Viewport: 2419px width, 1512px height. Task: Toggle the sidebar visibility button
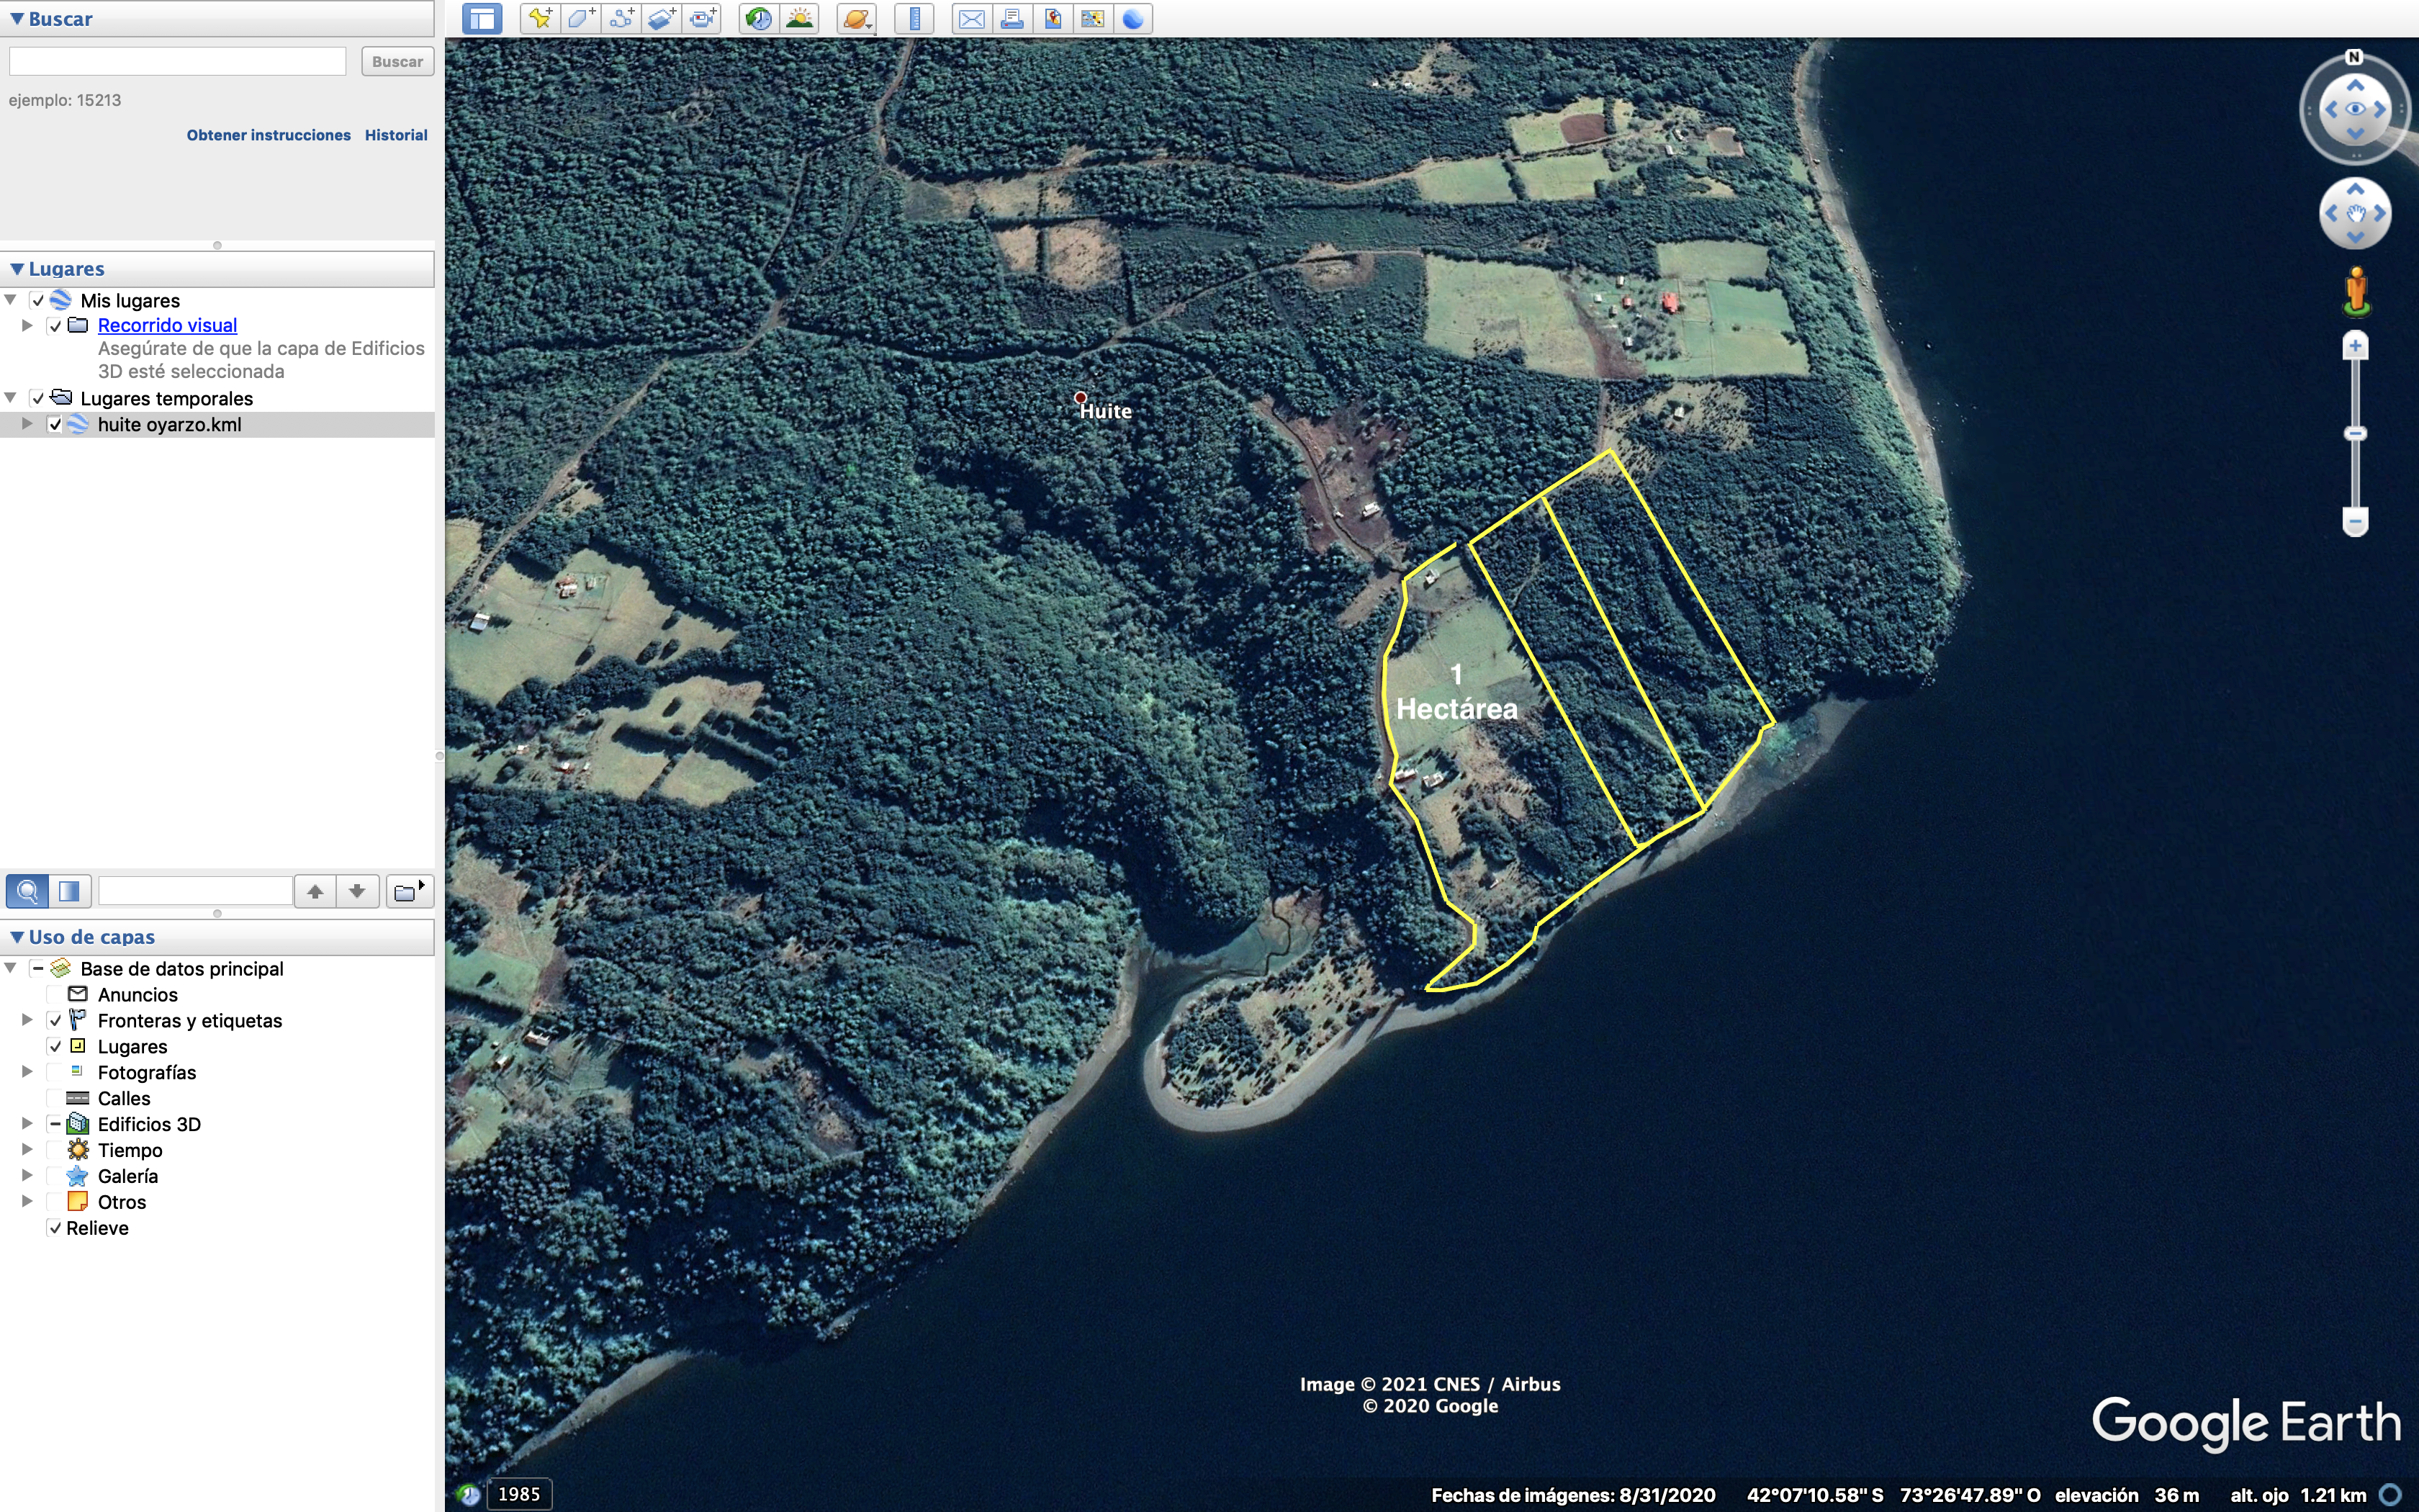(x=482, y=18)
